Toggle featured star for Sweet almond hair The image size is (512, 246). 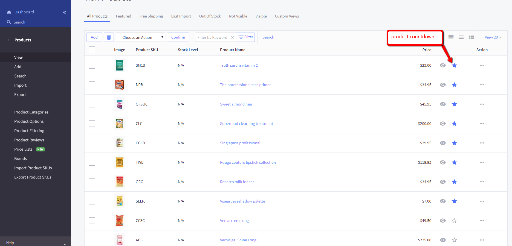[454, 104]
